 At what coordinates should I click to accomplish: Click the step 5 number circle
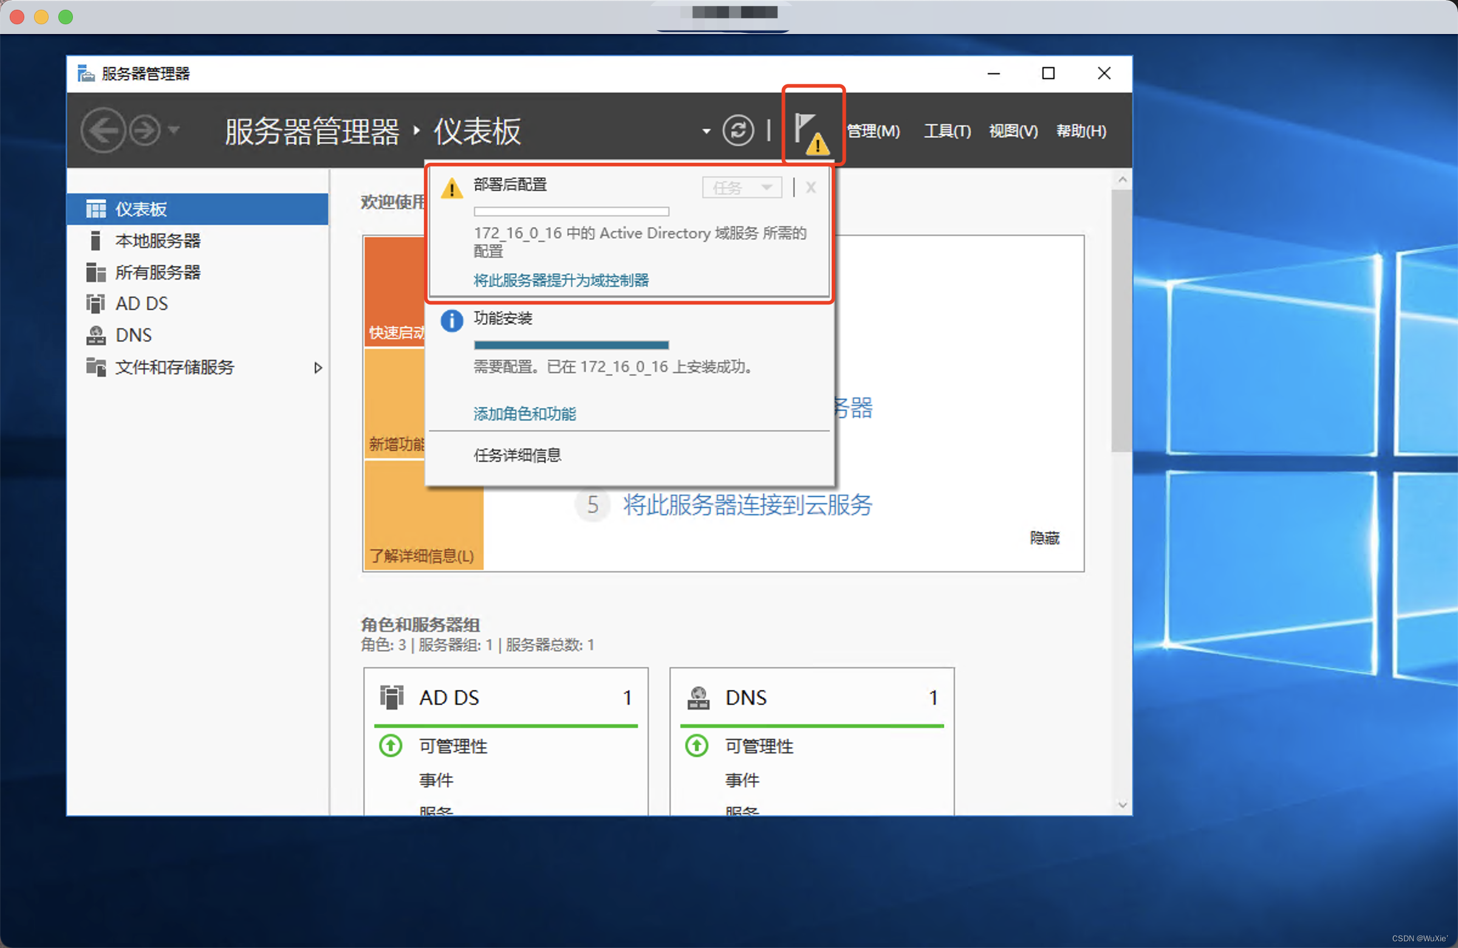tap(592, 505)
